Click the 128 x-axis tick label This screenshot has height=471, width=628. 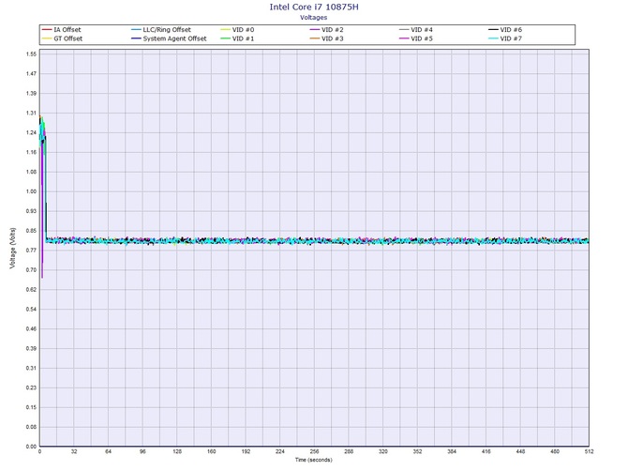pos(177,451)
